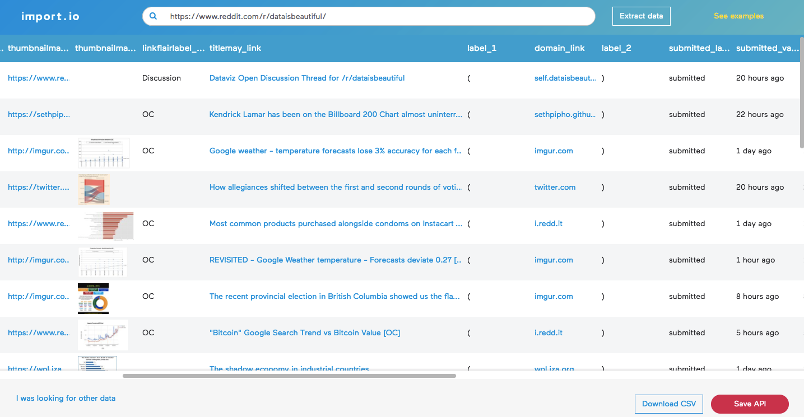Click thumbnail of allegiances Sankey chart

click(94, 189)
